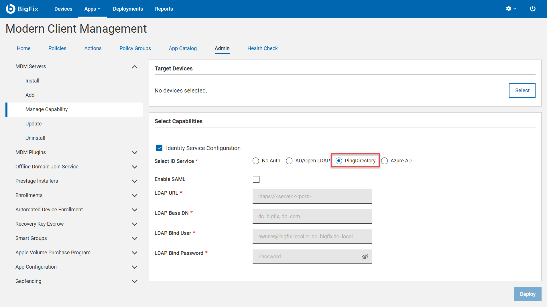
Task: Expand Offline Domain Join Service
Action: [134, 167]
